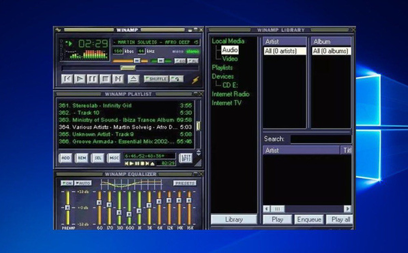The width and height of the screenshot is (408, 253).
Task: Click the lightning bolt About icon
Action: (195, 80)
